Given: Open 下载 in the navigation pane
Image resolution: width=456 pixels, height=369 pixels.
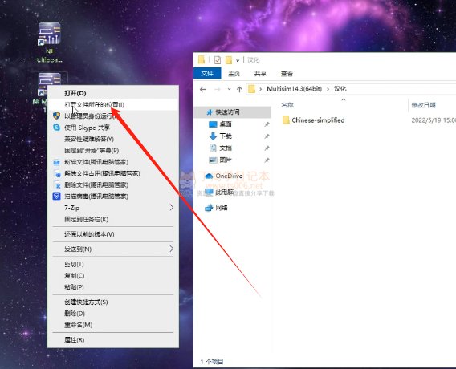Looking at the screenshot, I should 226,136.
